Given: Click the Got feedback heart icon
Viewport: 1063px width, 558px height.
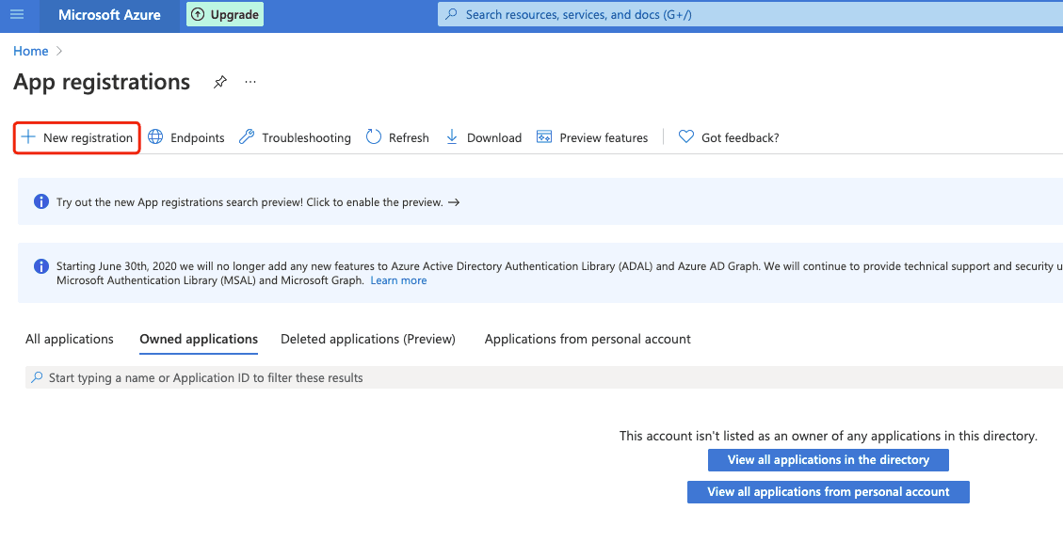Looking at the screenshot, I should point(686,136).
